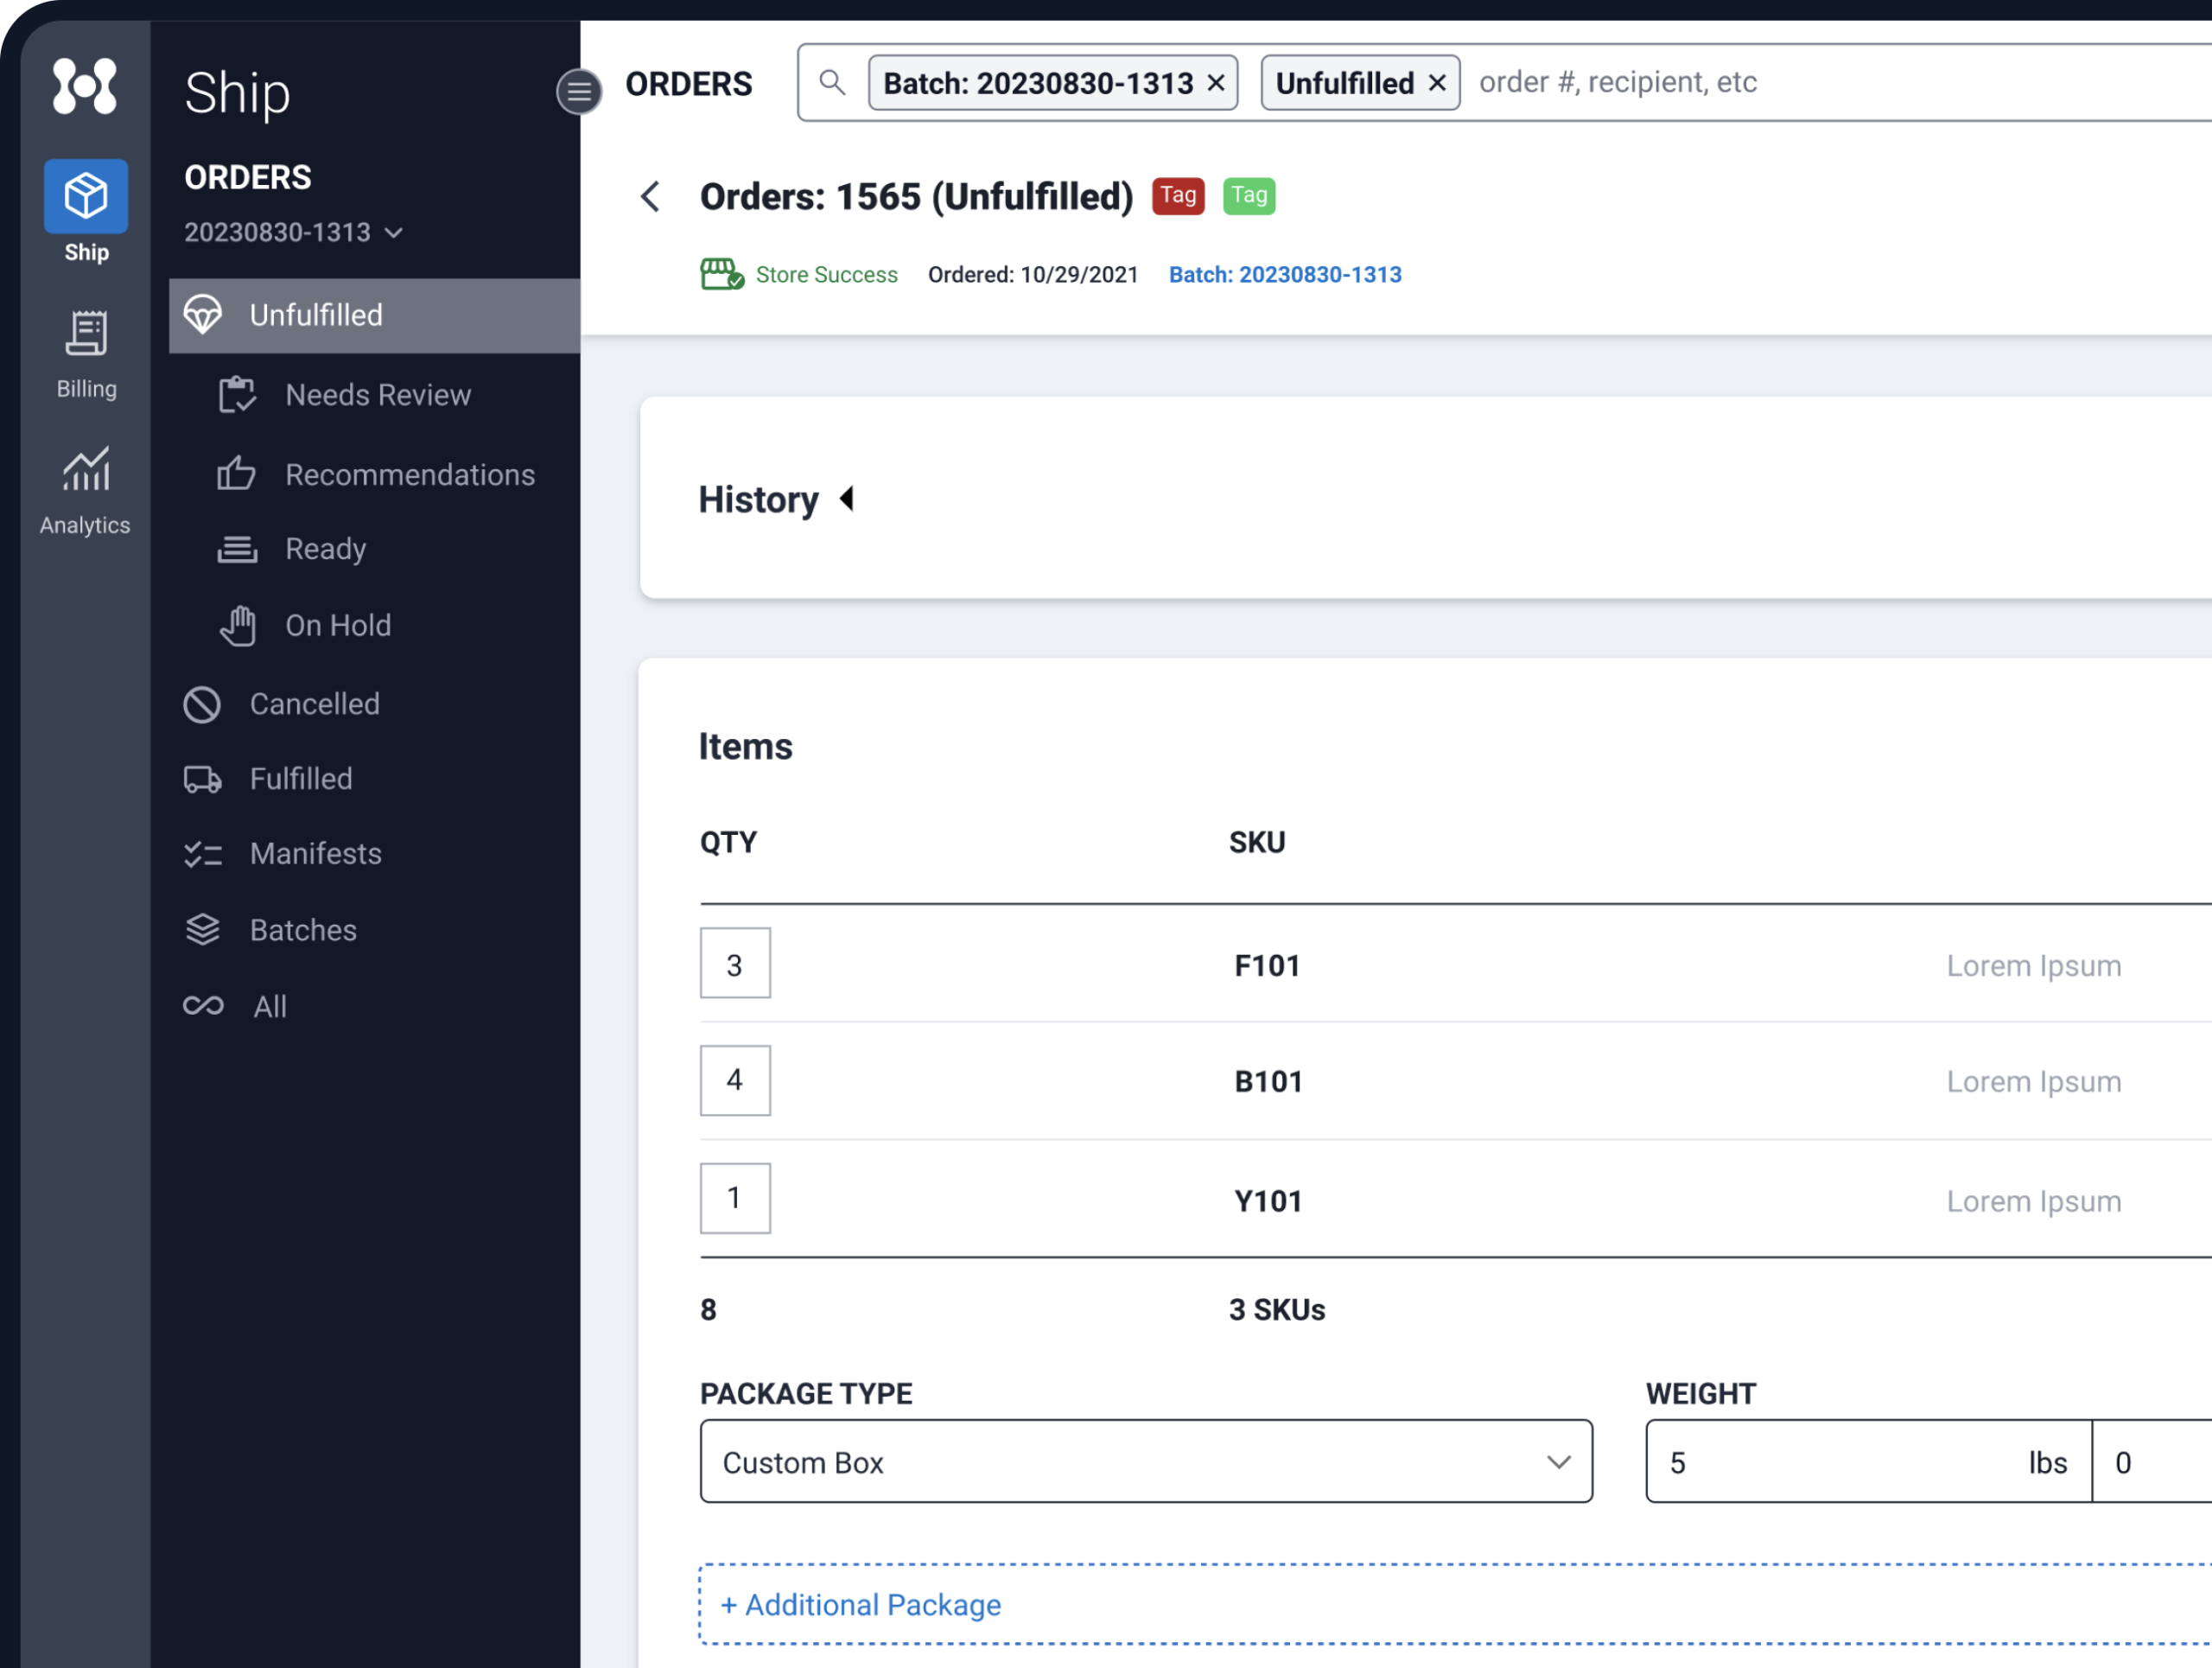
Task: Click the red Tag badge
Action: 1178,196
